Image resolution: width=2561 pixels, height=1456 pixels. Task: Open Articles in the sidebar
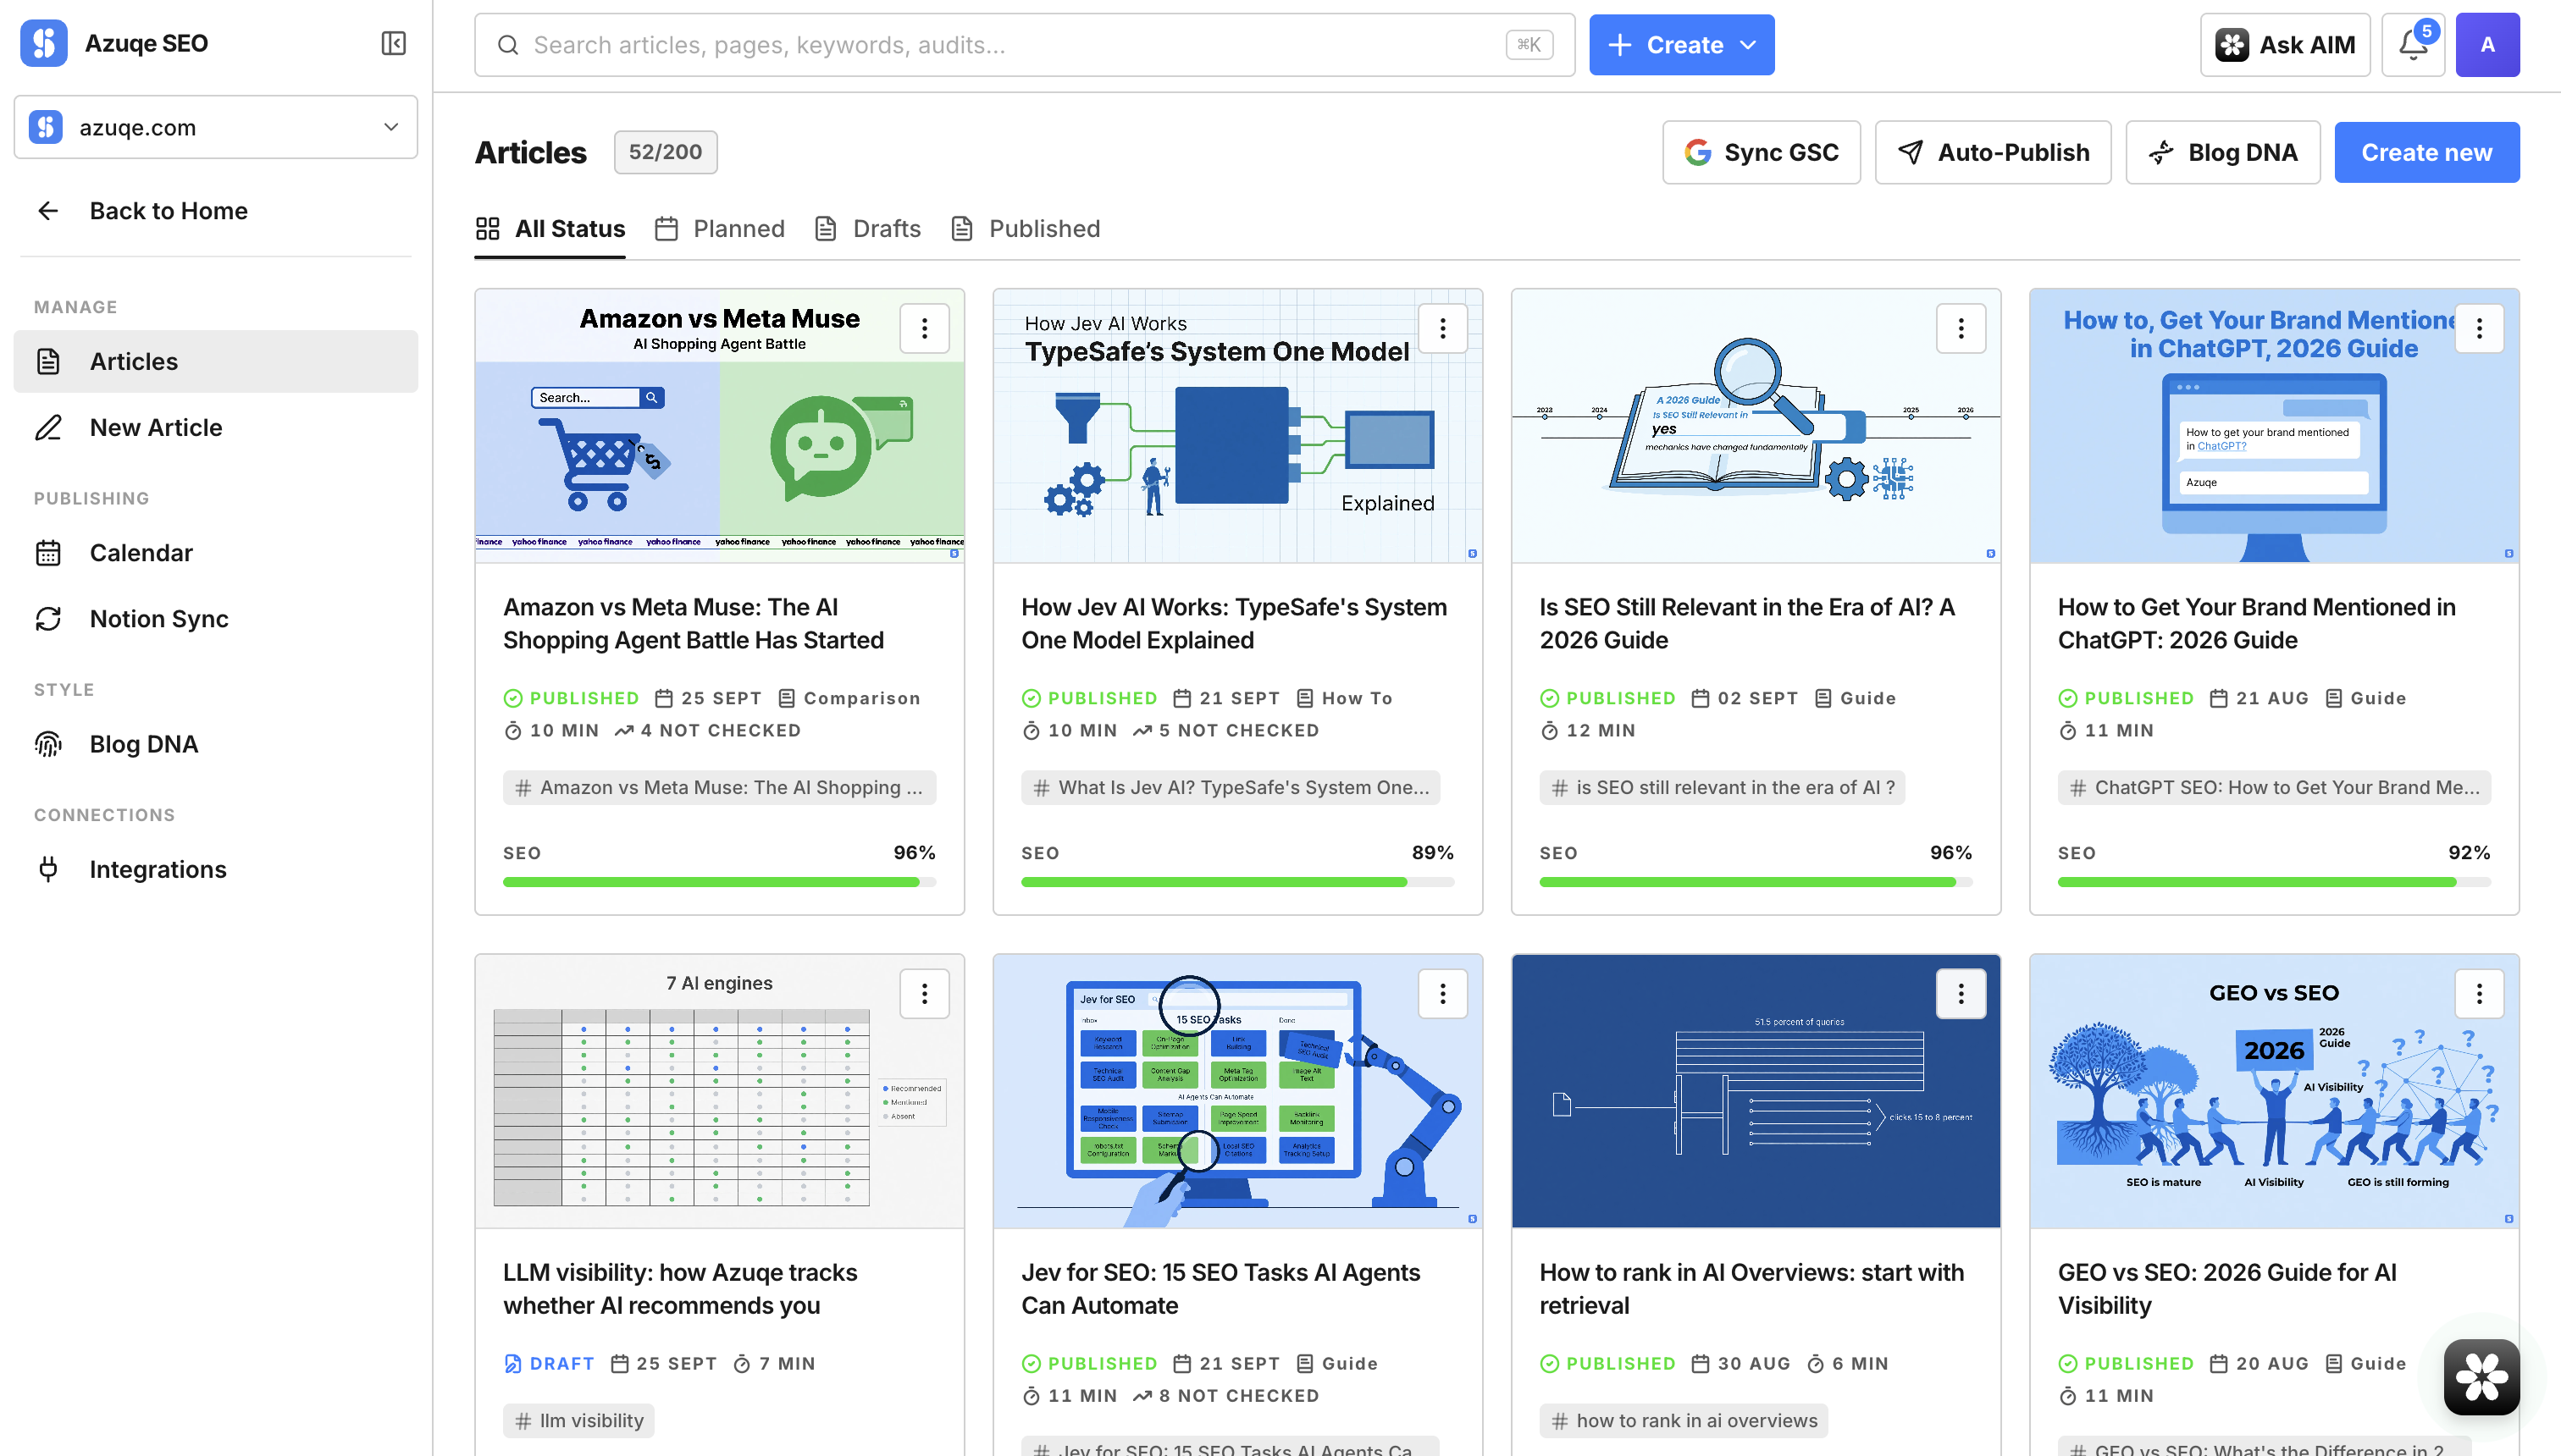point(216,361)
